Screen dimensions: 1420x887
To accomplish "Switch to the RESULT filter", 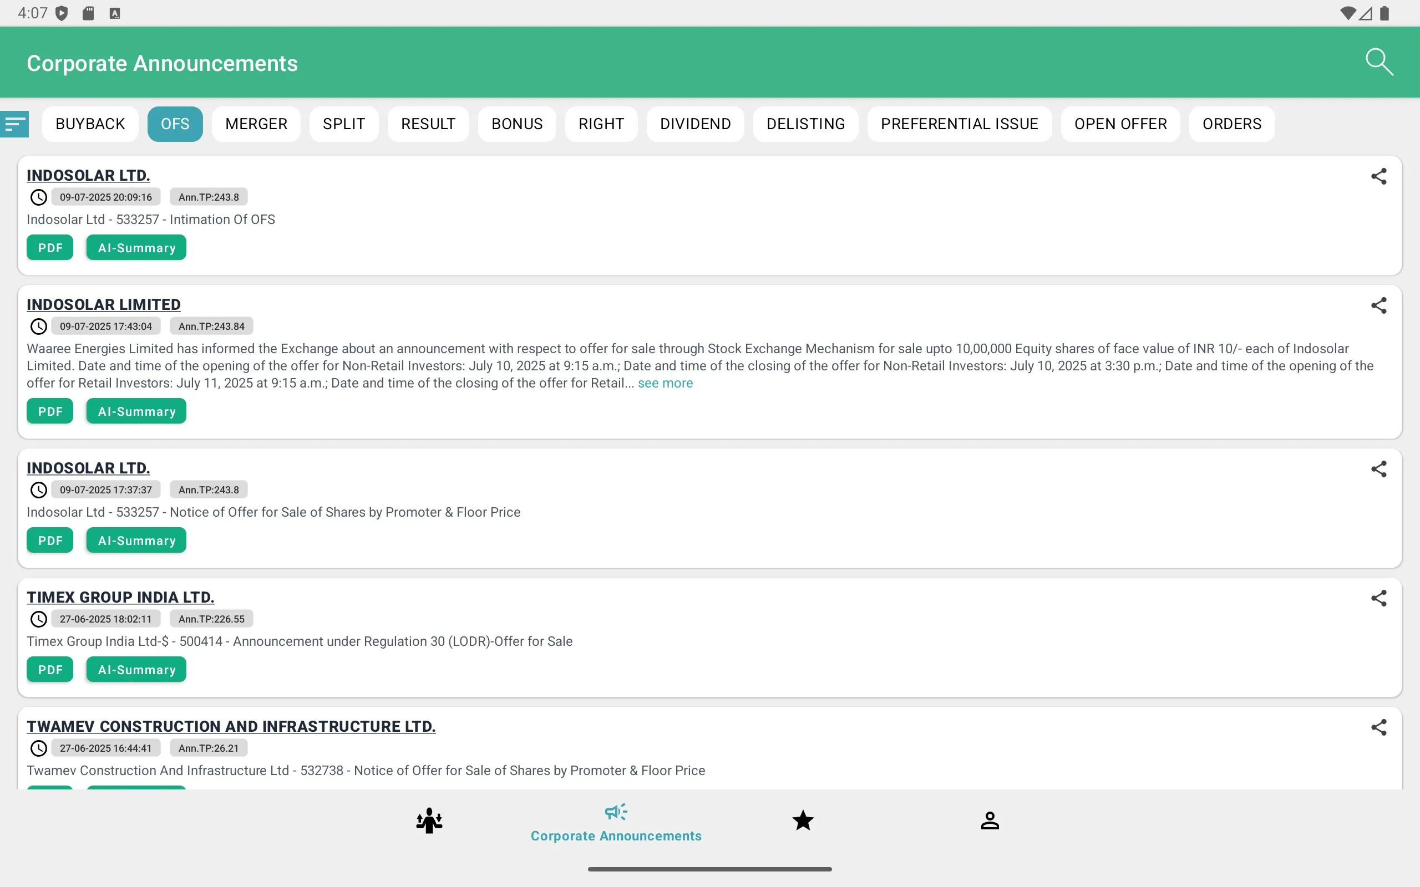I will pos(428,124).
